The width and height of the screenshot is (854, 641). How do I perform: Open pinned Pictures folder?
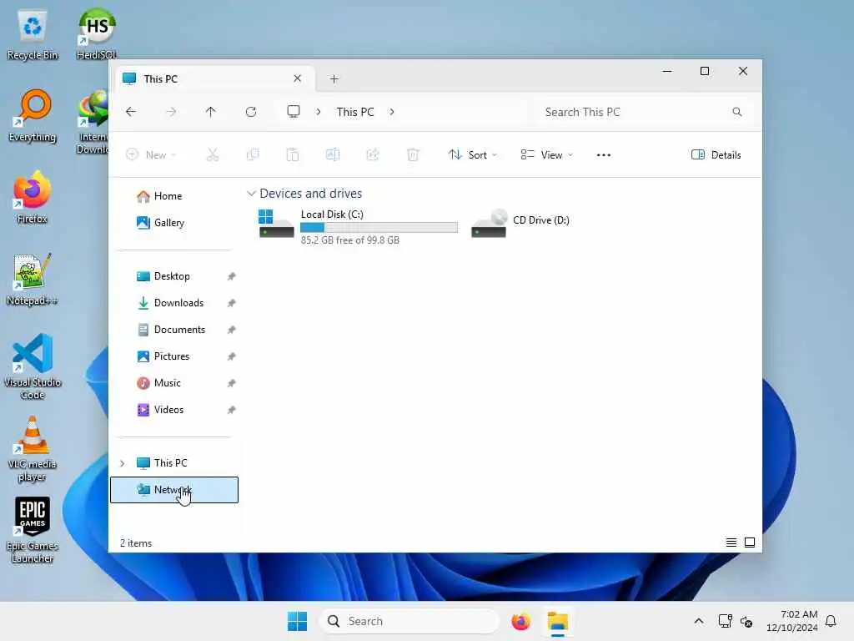click(172, 356)
